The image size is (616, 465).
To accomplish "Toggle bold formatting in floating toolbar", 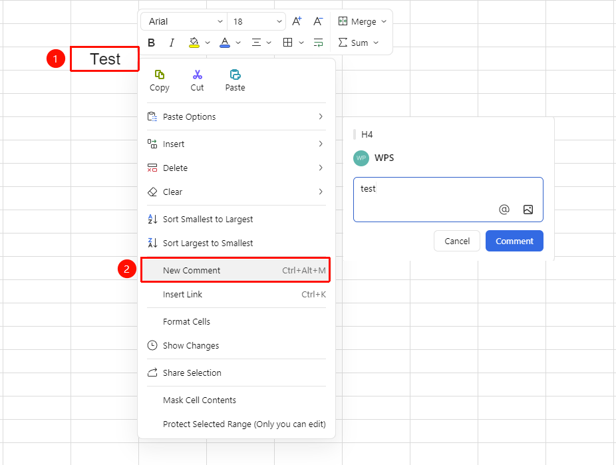I will (151, 43).
